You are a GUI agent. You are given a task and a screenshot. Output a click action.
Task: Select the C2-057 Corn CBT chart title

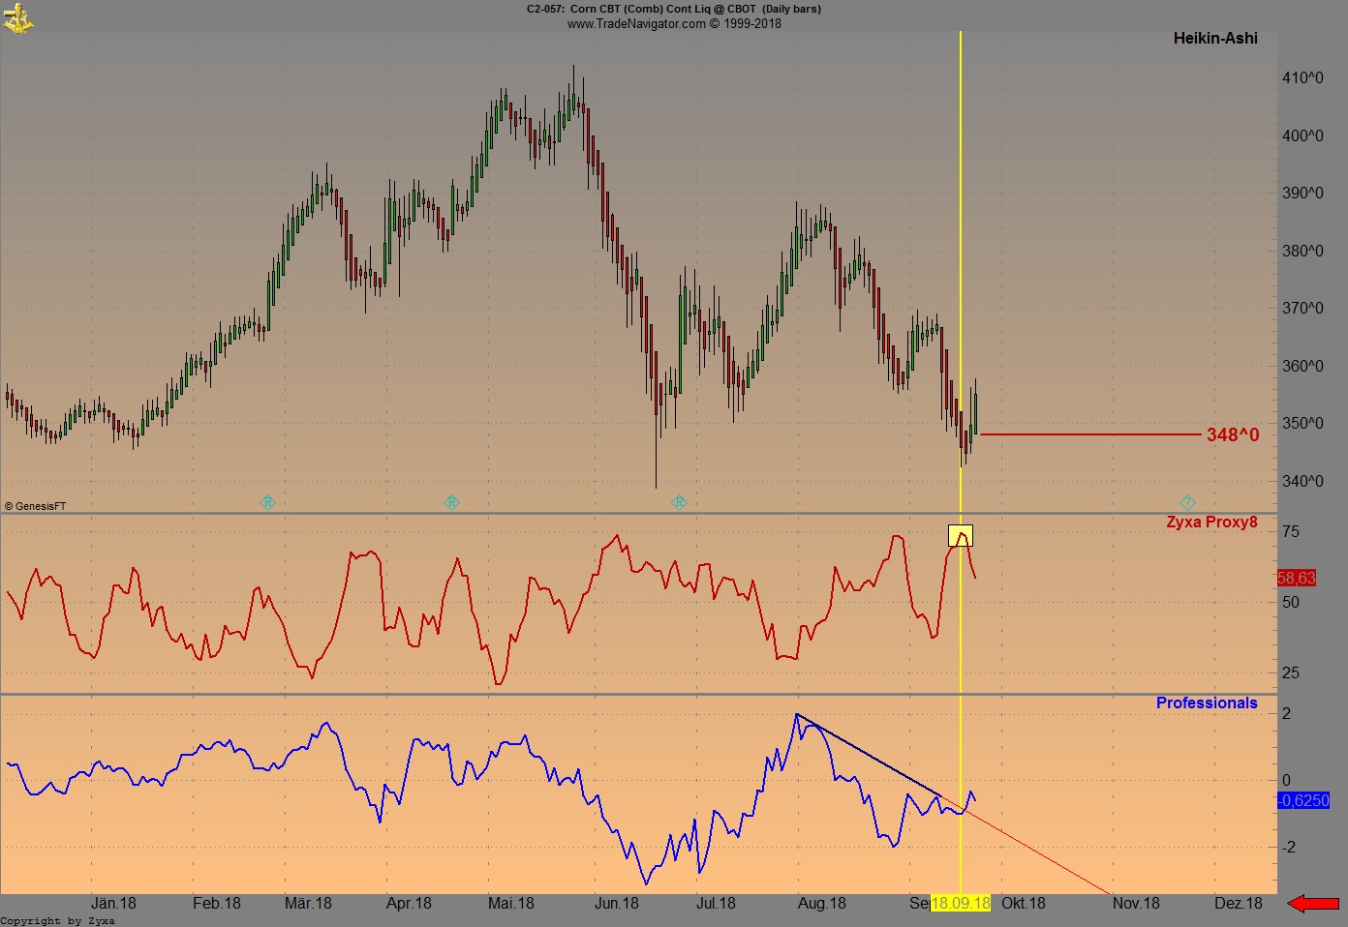click(672, 9)
